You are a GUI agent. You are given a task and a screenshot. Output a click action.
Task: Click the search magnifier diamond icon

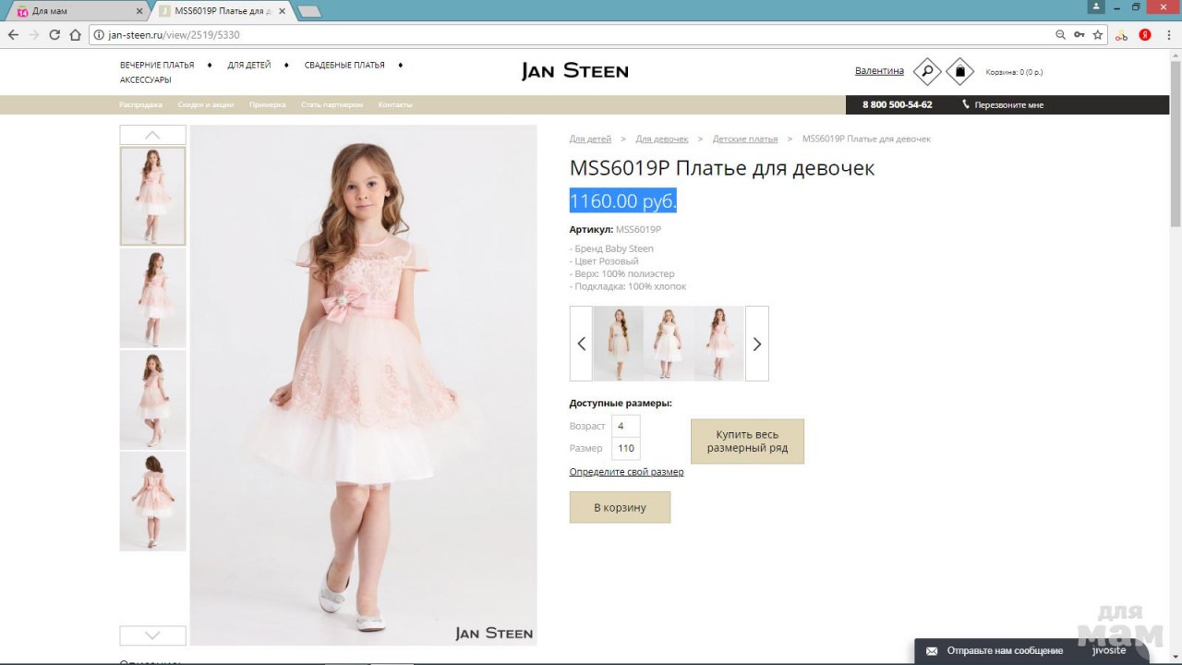(926, 71)
